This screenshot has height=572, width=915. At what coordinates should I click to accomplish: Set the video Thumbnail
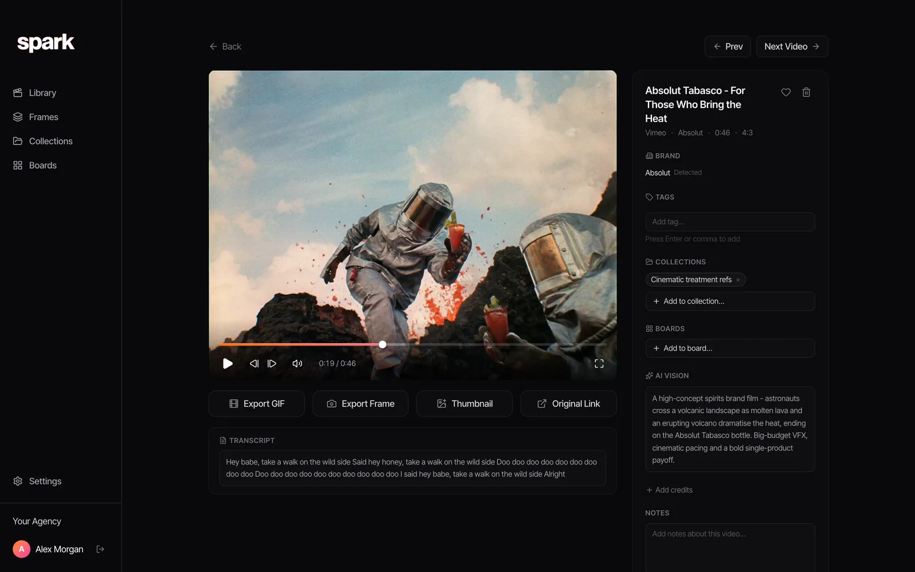point(464,404)
